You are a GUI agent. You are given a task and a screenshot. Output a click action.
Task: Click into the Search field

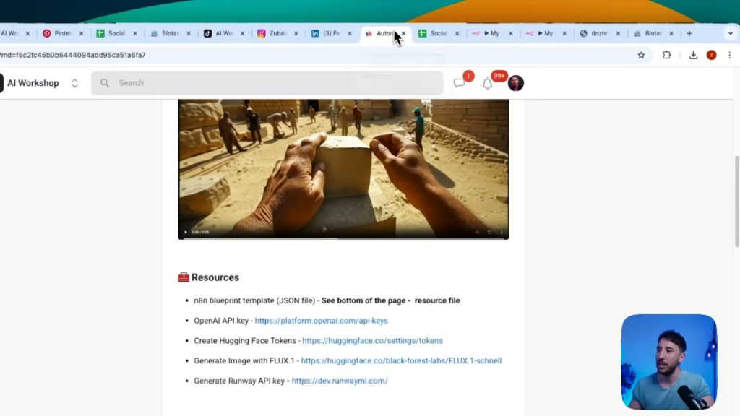267,83
